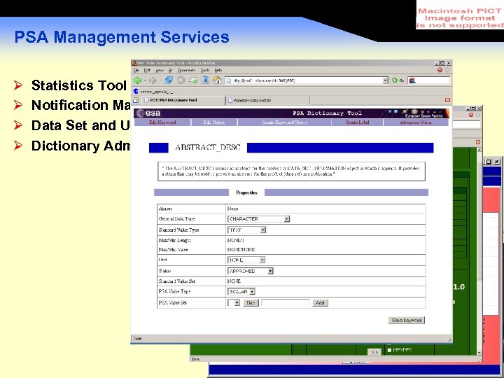Click Done status bar text
Screen dimensions: 504x378
coord(137,339)
